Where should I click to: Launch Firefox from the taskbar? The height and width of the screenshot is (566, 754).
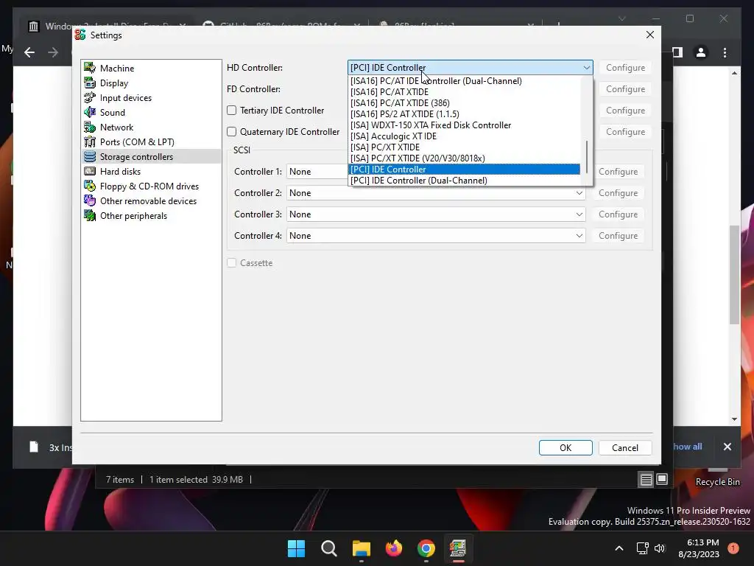pos(394,548)
